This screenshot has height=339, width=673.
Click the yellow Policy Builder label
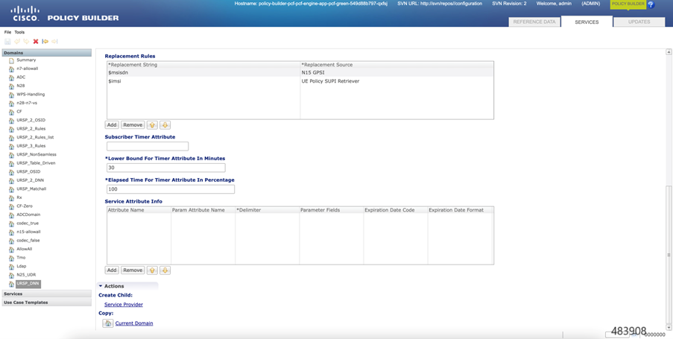(628, 4)
